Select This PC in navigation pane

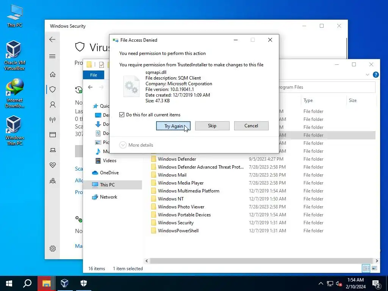[113, 185]
